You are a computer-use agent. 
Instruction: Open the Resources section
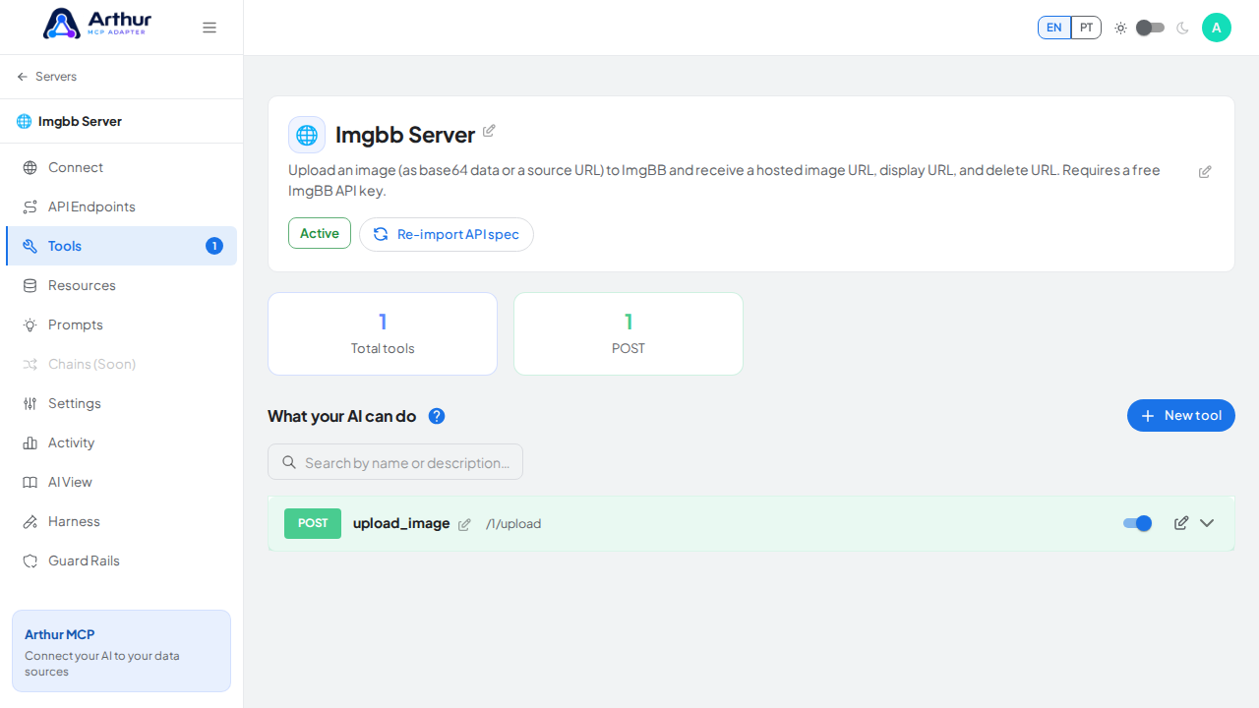[121, 285]
